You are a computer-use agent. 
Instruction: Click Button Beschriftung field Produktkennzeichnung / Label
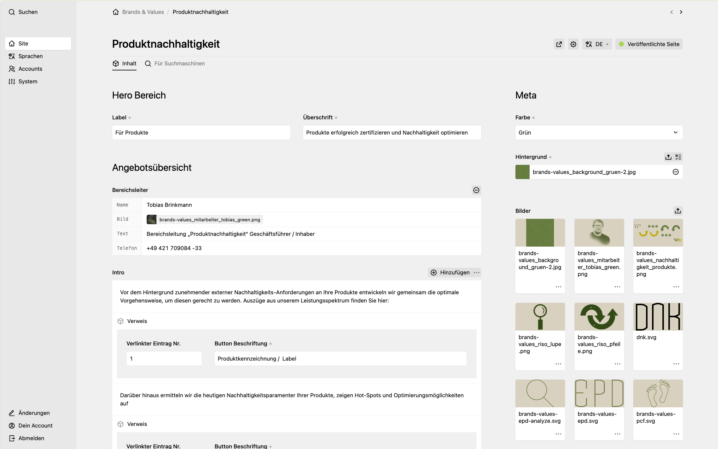pyautogui.click(x=341, y=359)
